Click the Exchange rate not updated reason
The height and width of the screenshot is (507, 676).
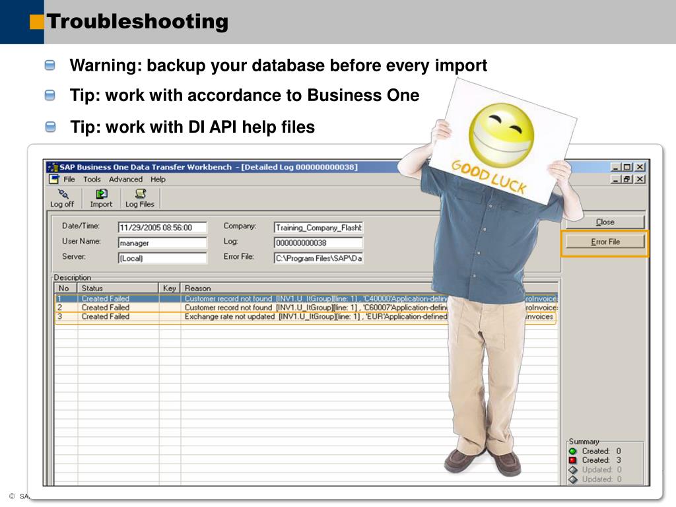tap(316, 316)
